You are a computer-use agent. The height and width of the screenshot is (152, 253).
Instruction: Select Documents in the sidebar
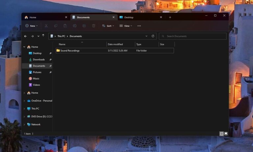(x=37, y=66)
